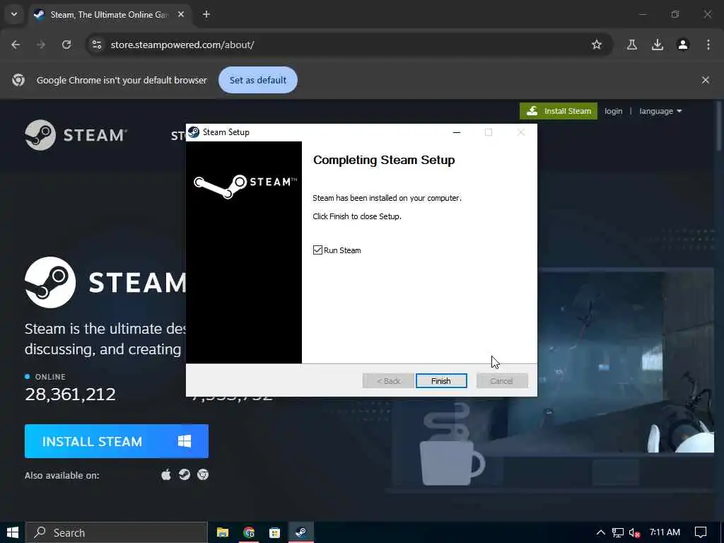
Task: Expand the language dropdown
Action: (x=660, y=111)
